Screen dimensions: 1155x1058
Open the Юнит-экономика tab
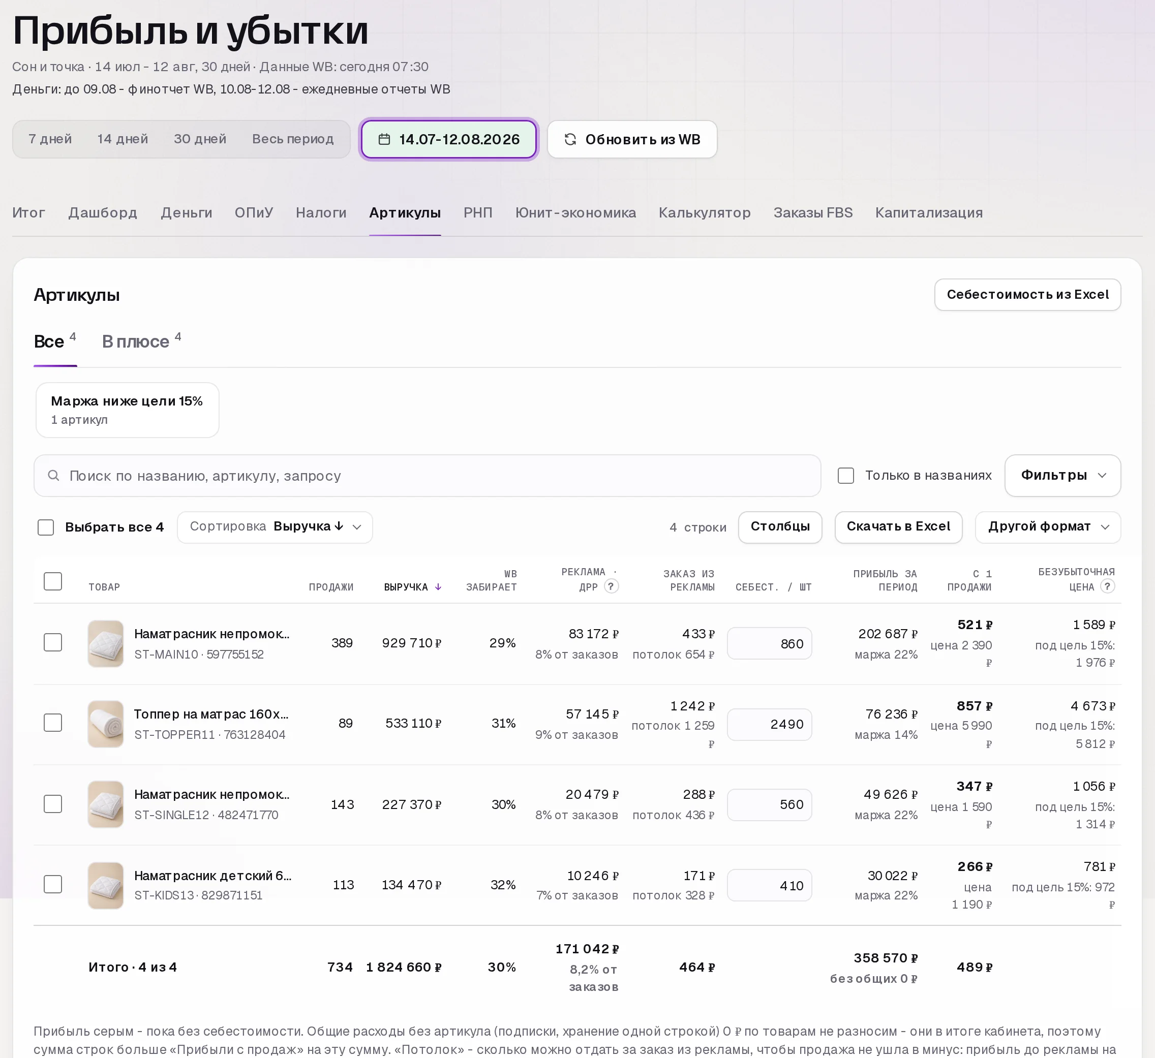pos(575,212)
